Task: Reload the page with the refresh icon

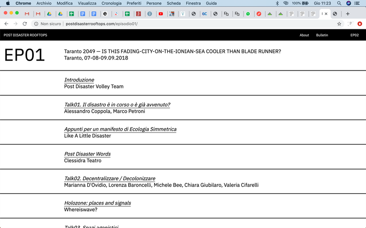Action: tap(25, 24)
